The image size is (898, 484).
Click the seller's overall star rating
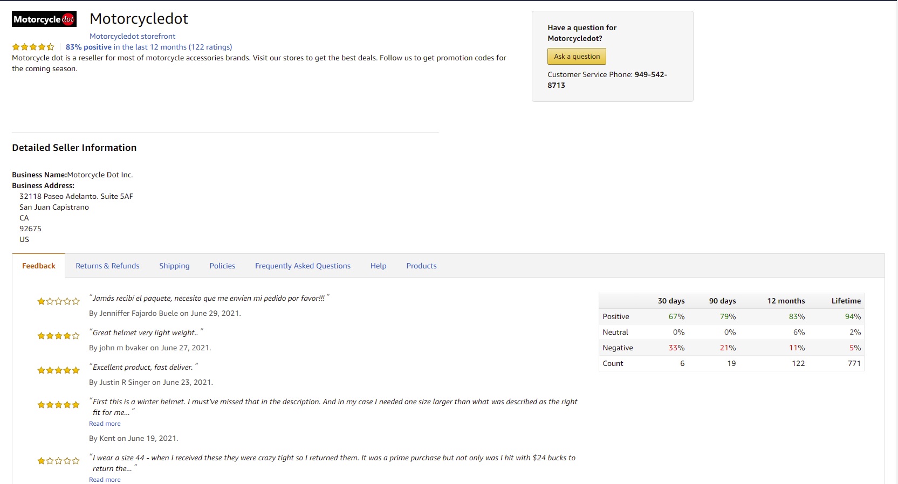[33, 47]
